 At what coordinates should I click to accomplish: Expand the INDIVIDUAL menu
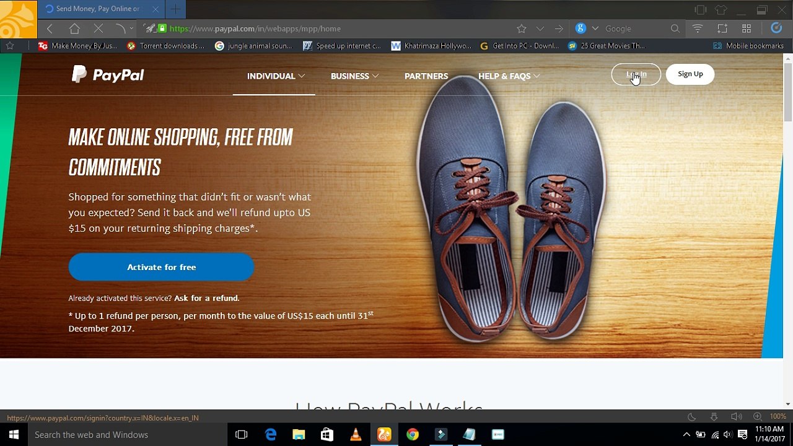(x=276, y=76)
